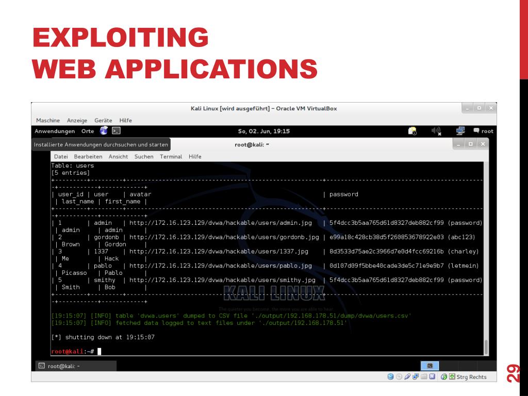Open the Maschine menu in VirtualBox
Screen dimensions: 528x396
coord(48,120)
